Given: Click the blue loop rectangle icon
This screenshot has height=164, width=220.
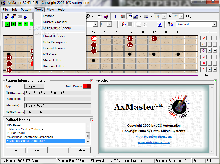Looking at the screenshot, I should pos(117,16).
